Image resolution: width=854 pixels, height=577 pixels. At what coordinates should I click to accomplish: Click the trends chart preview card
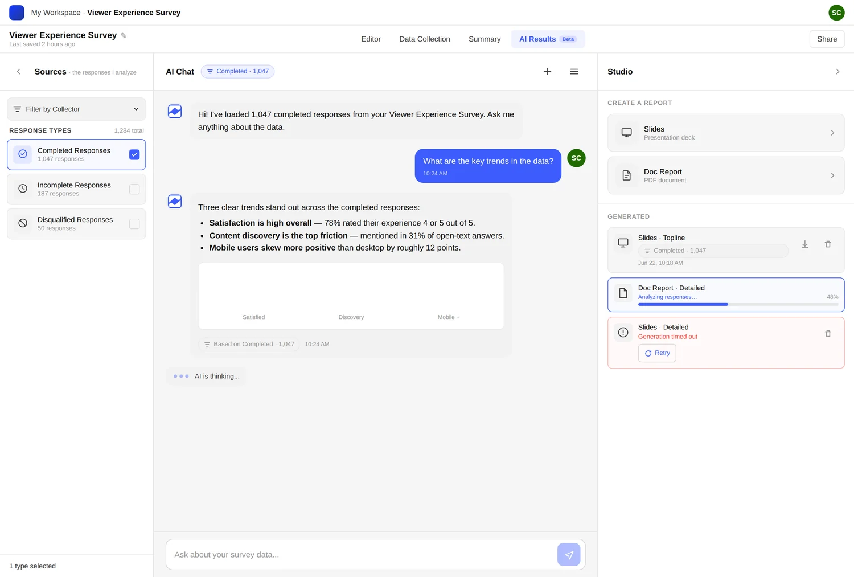[351, 296]
